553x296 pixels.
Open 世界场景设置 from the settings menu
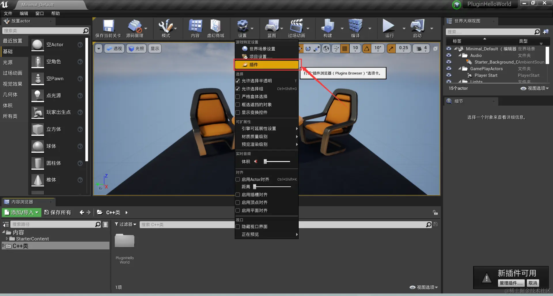(267, 49)
